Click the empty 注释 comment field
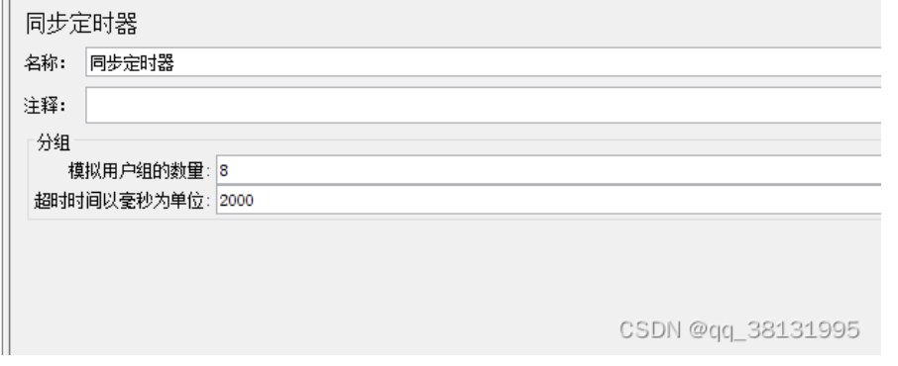The height and width of the screenshot is (366, 898). click(x=484, y=105)
